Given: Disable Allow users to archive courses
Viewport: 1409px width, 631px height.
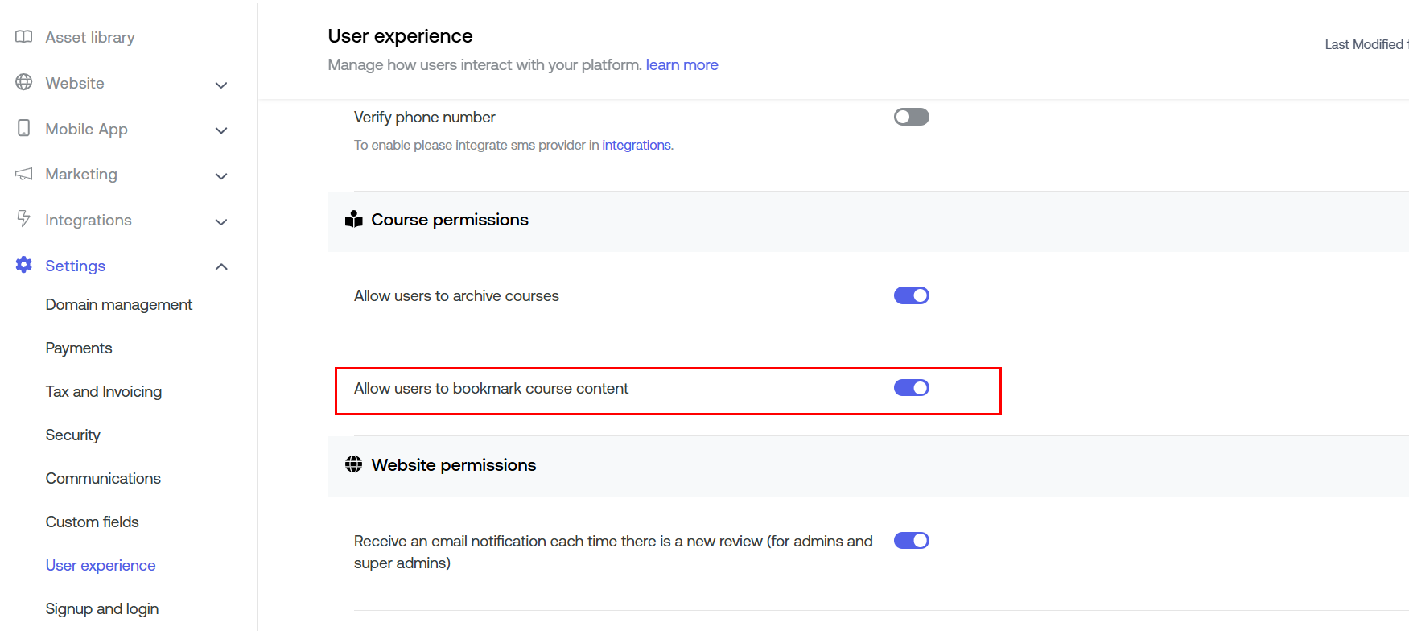Looking at the screenshot, I should [911, 295].
